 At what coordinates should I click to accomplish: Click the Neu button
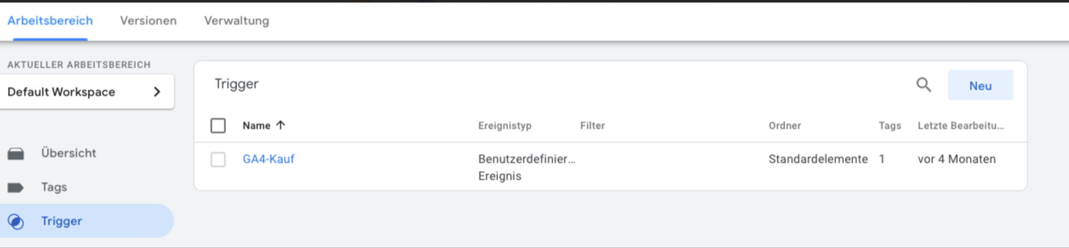click(981, 85)
